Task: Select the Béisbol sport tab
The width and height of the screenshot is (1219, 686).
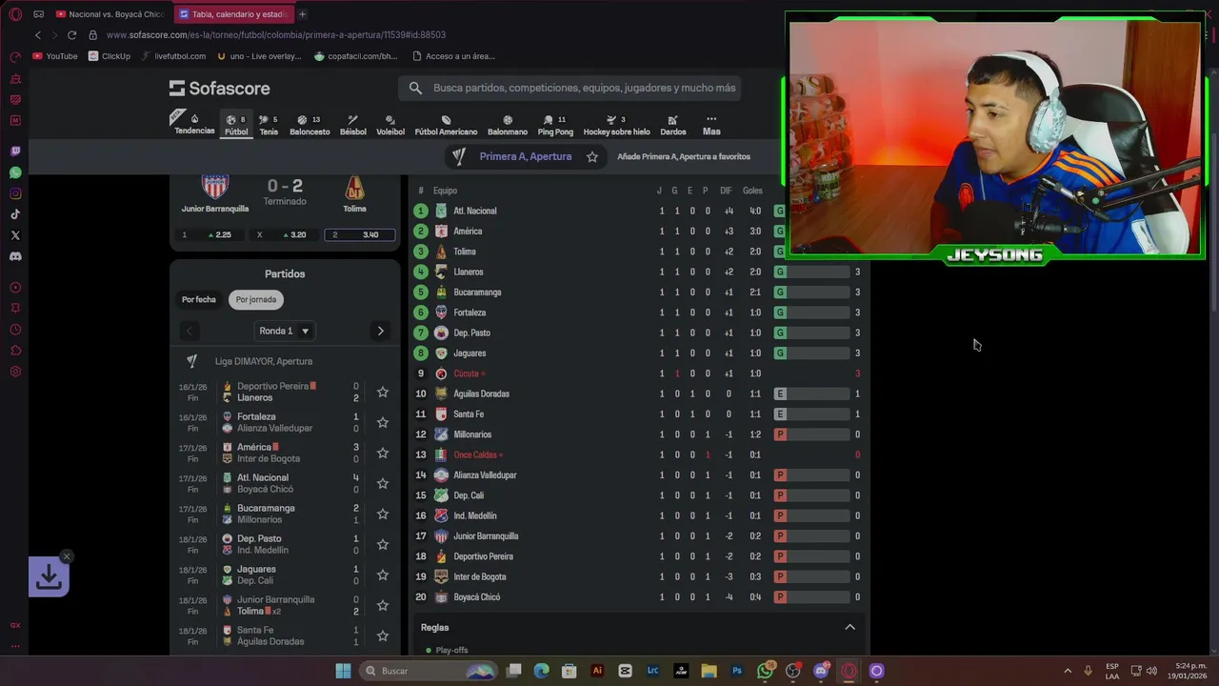Action: click(353, 126)
